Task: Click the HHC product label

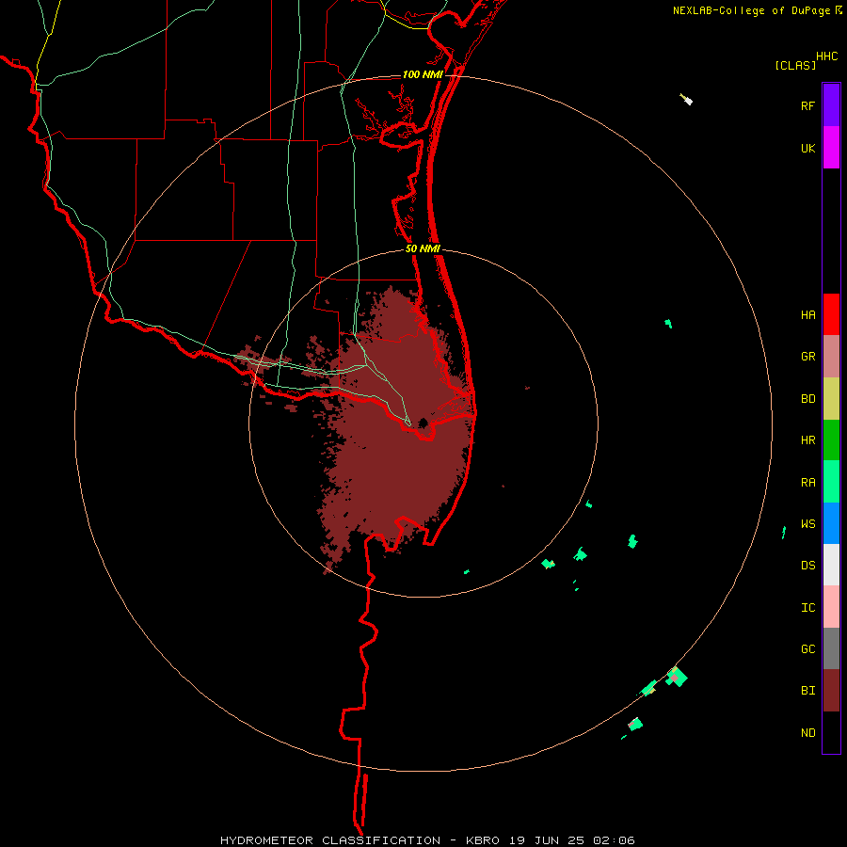Action: (826, 56)
